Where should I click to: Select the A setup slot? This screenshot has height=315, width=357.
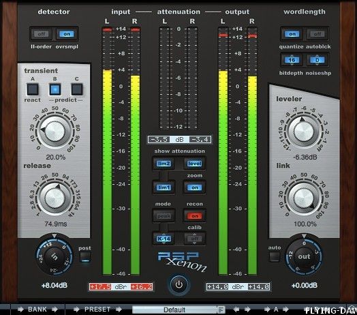click(276, 310)
